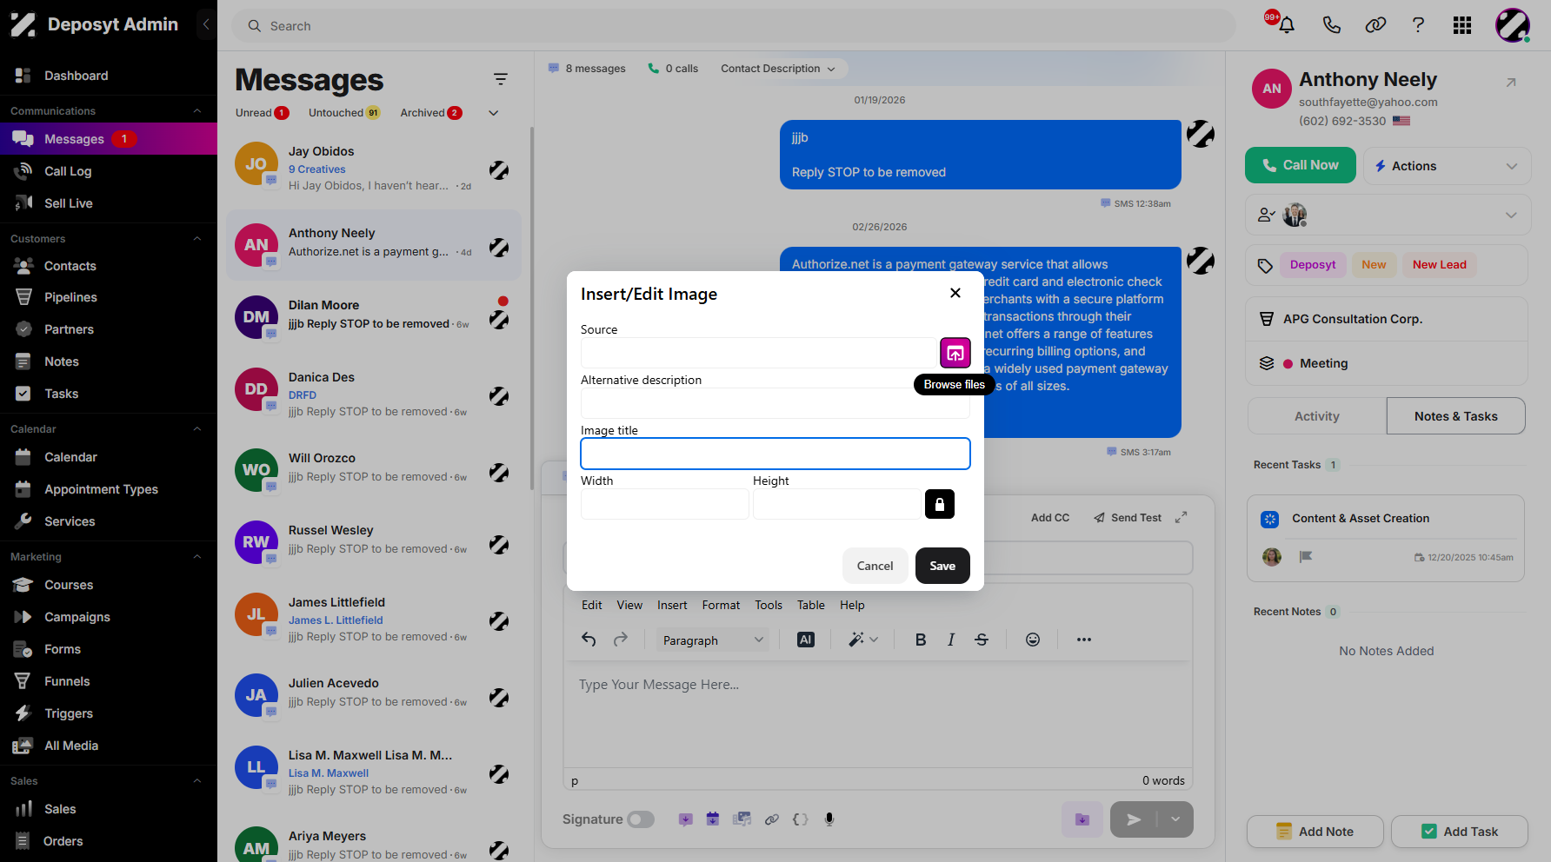This screenshot has width=1551, height=862.
Task: Click the Add Task button
Action: coord(1459,832)
